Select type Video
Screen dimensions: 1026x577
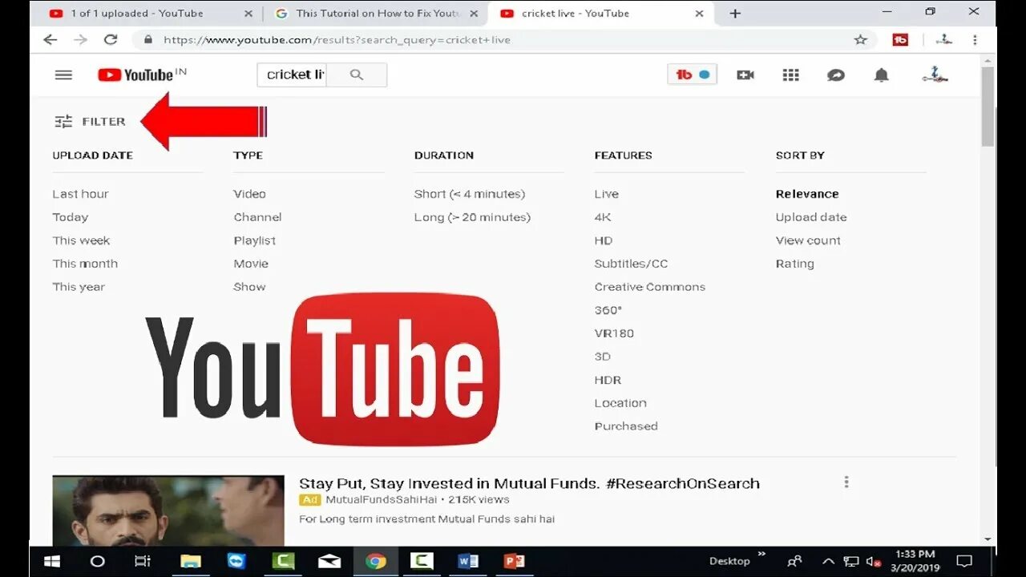(249, 194)
